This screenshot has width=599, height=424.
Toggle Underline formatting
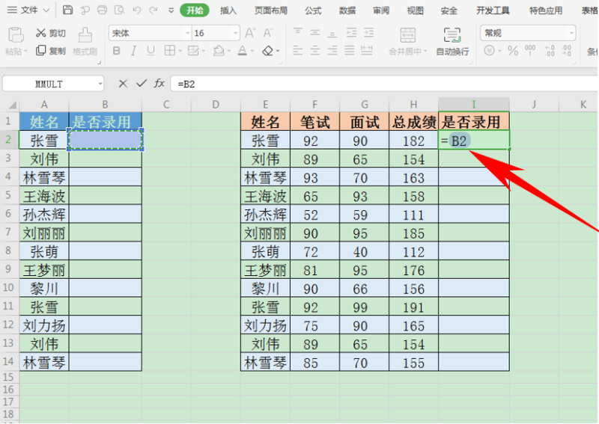pyautogui.click(x=150, y=51)
